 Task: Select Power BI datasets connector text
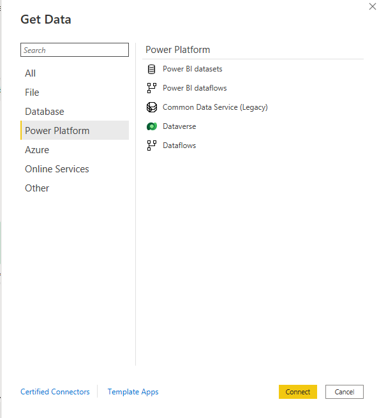pyautogui.click(x=193, y=69)
